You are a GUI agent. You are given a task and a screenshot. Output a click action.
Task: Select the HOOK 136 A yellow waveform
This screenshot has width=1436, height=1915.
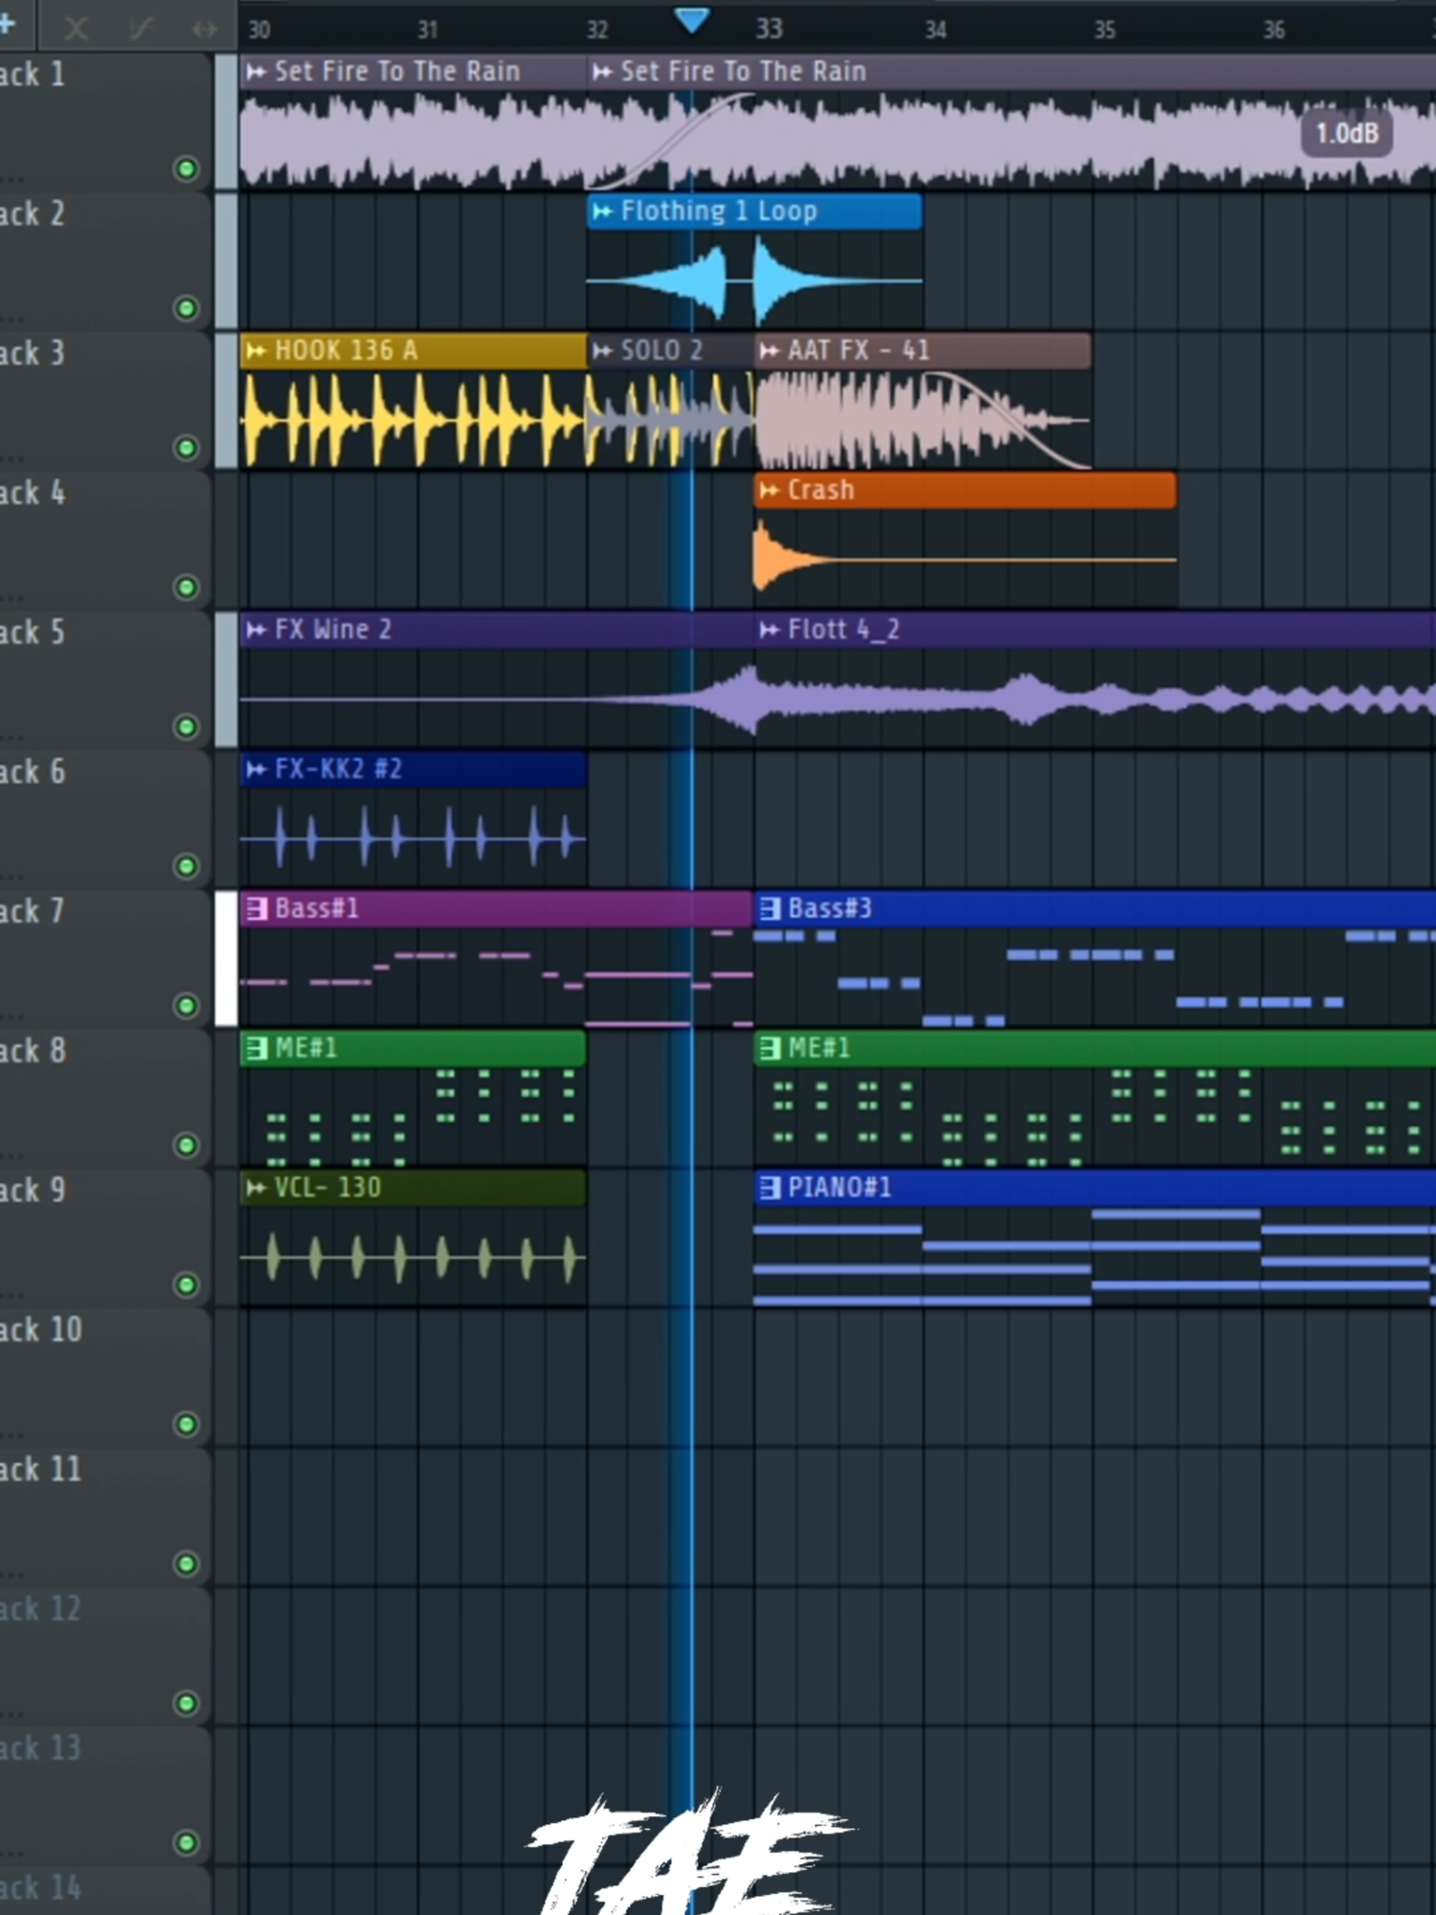tap(413, 419)
